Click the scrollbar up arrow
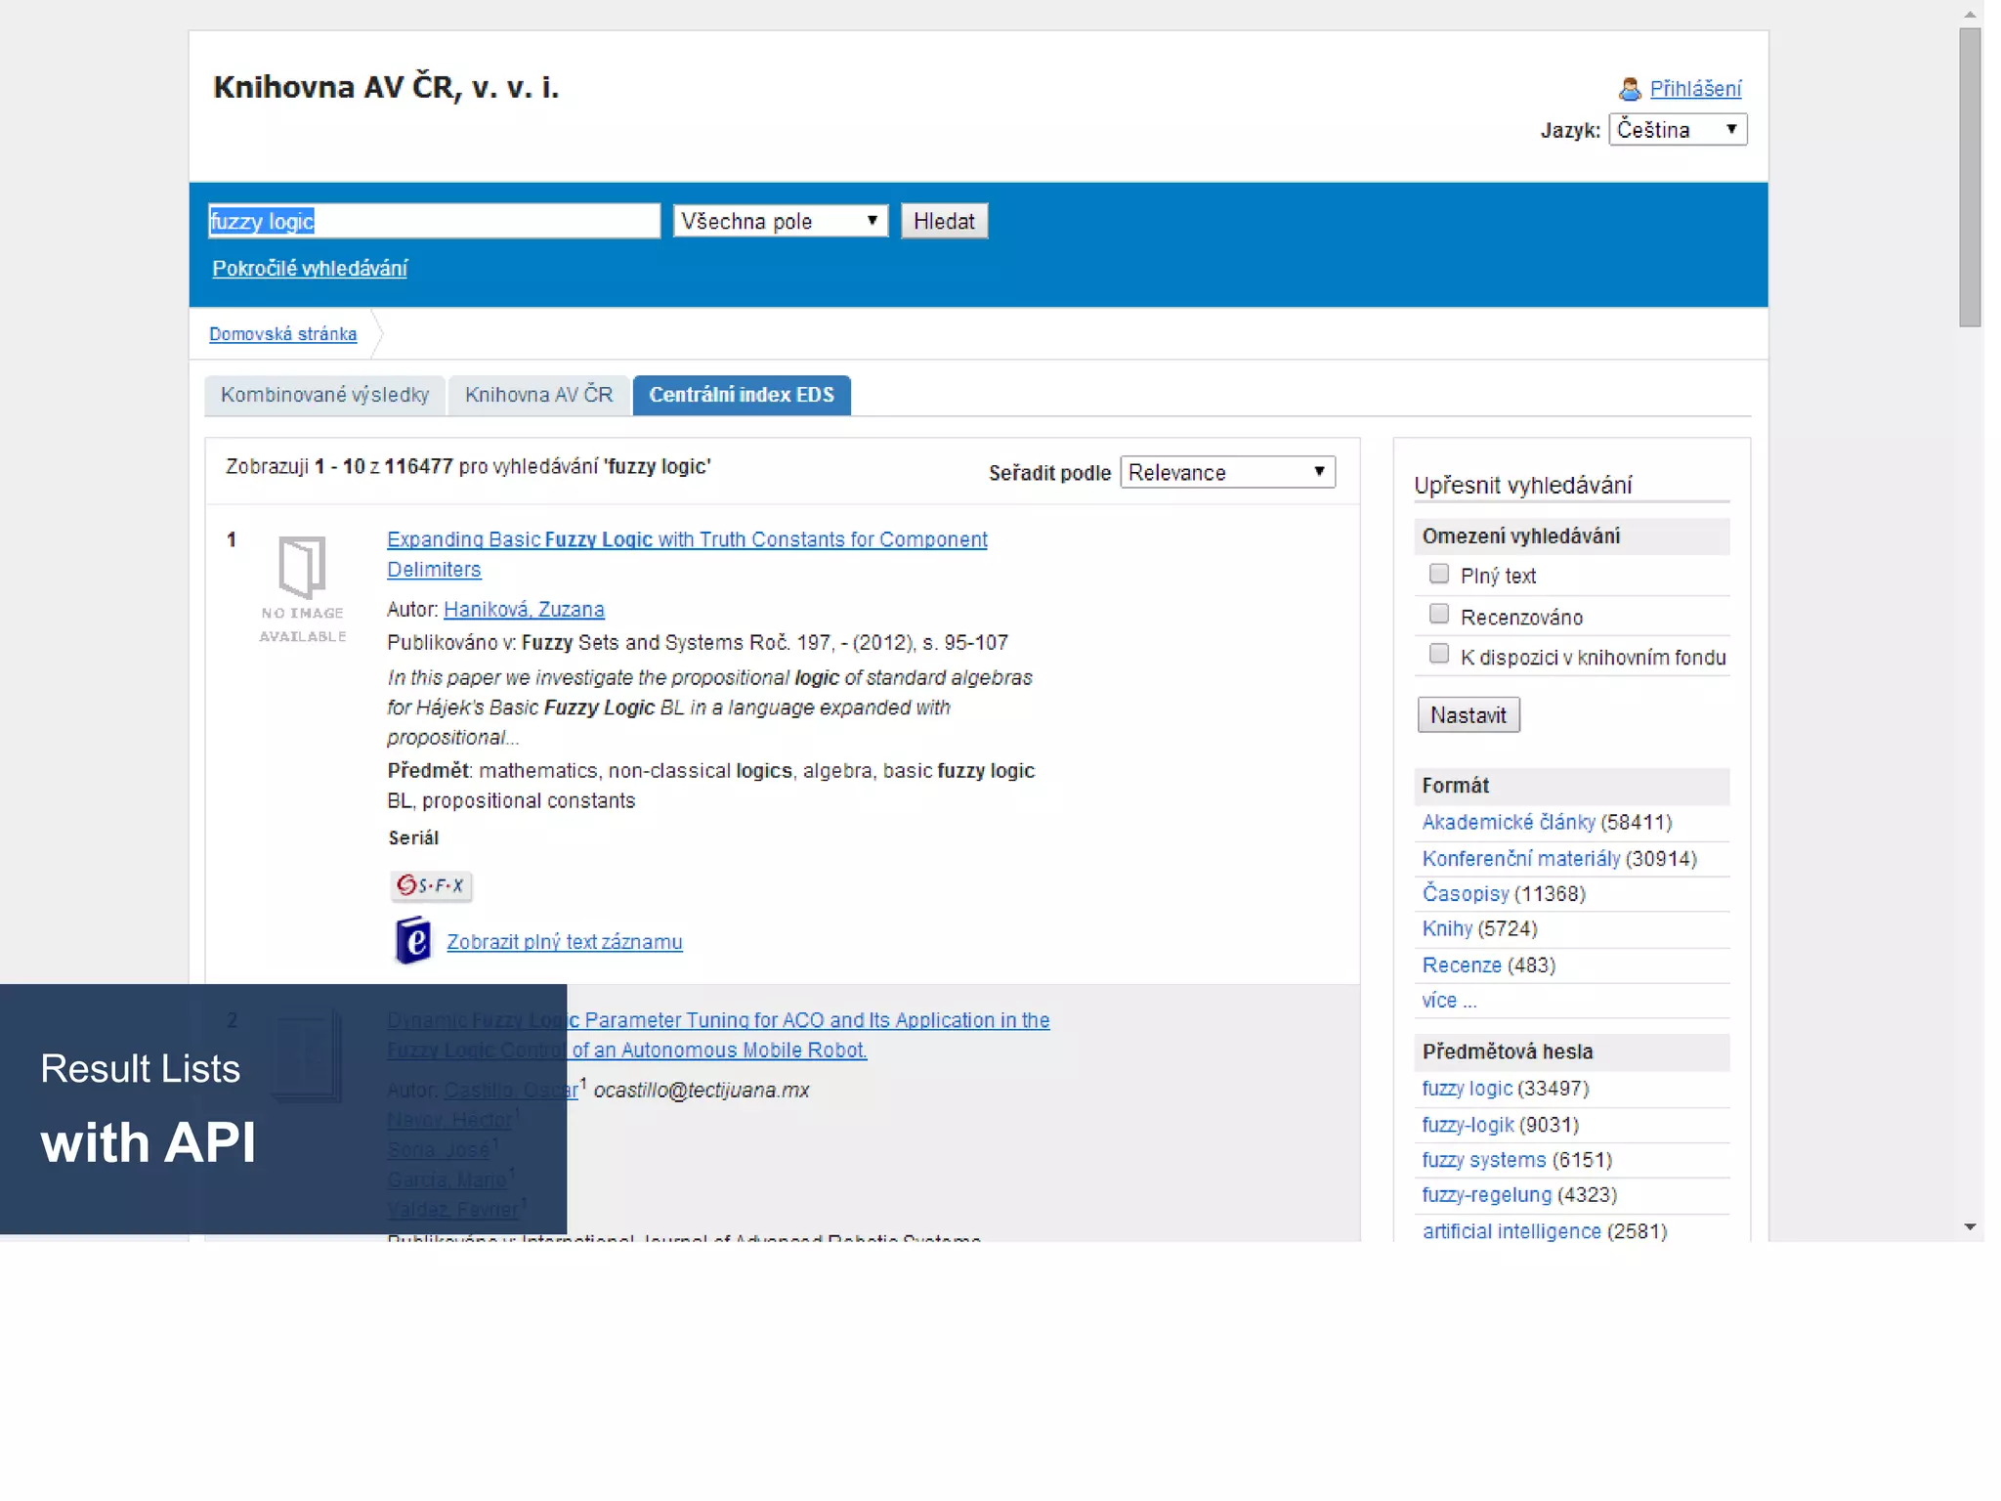Screen dimensions: 2001x1501 click(1970, 14)
